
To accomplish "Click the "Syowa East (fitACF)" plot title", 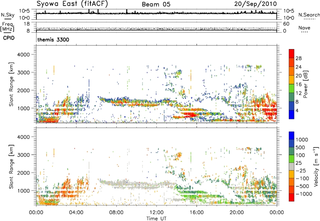I will point(72,4).
